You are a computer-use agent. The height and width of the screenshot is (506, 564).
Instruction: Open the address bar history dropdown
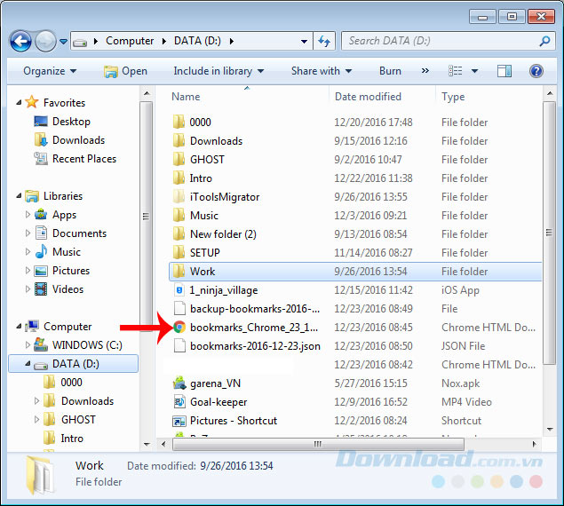tap(304, 42)
